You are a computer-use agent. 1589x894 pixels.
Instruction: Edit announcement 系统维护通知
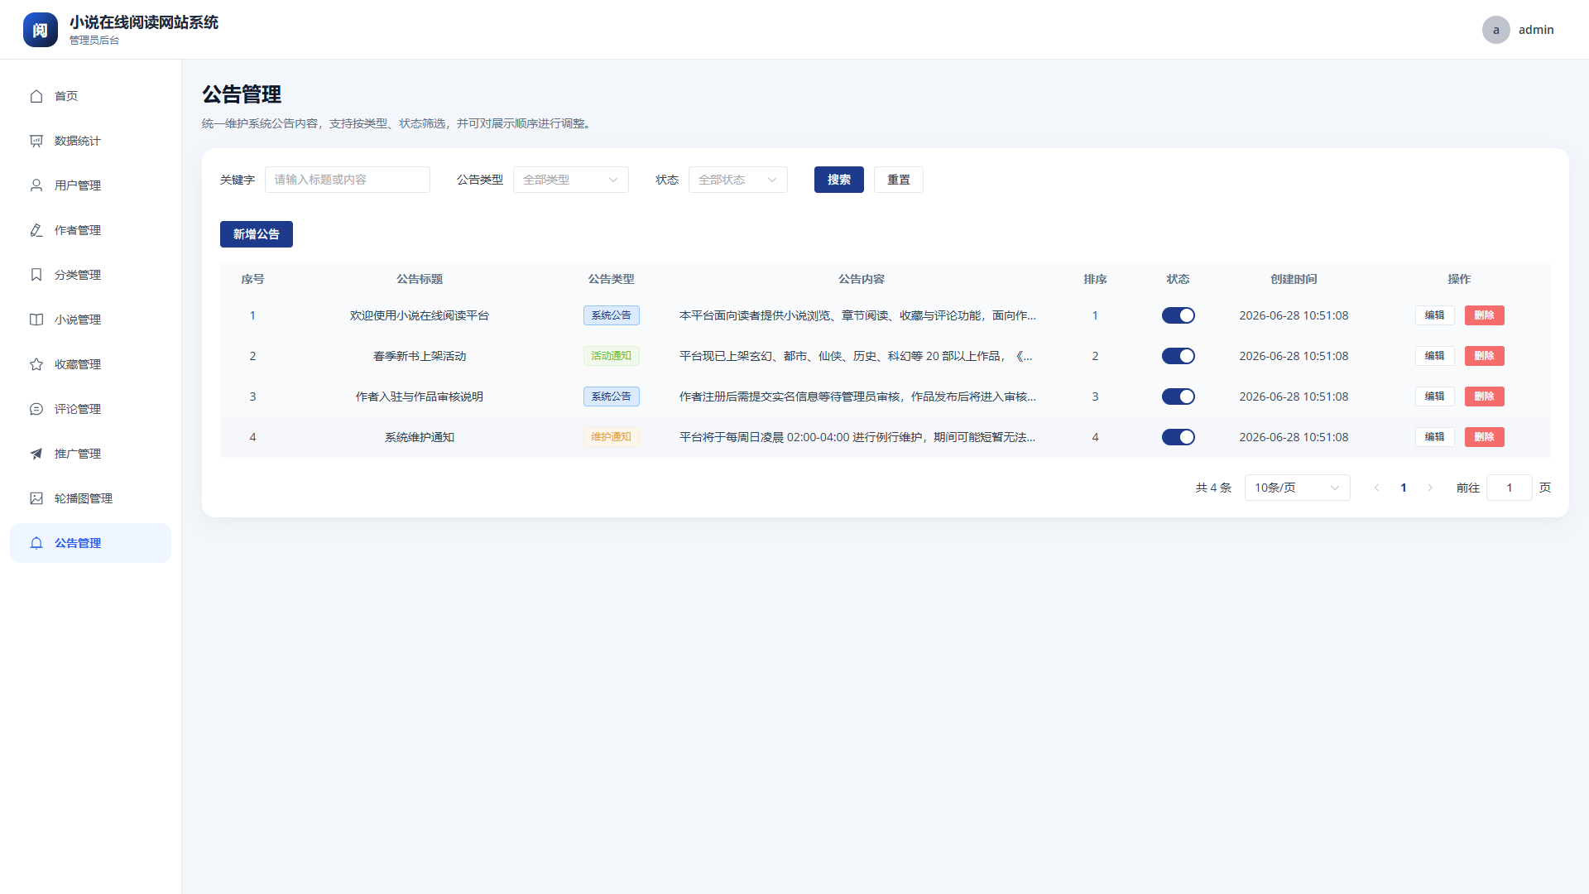pyautogui.click(x=1435, y=437)
